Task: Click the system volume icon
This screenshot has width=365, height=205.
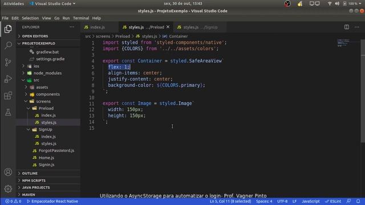Action: 337,3
